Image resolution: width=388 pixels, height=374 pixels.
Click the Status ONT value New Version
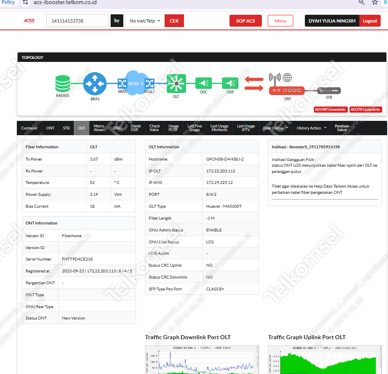pos(73,318)
